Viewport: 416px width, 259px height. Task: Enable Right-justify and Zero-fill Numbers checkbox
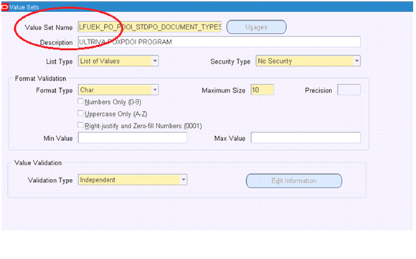80,125
